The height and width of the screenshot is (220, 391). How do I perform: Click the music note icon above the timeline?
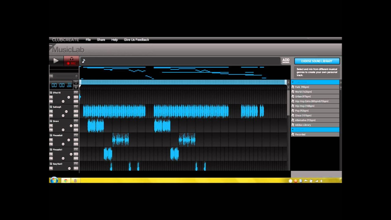tap(83, 61)
